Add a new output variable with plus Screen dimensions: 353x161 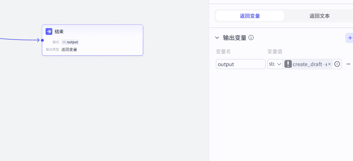[x=350, y=38]
